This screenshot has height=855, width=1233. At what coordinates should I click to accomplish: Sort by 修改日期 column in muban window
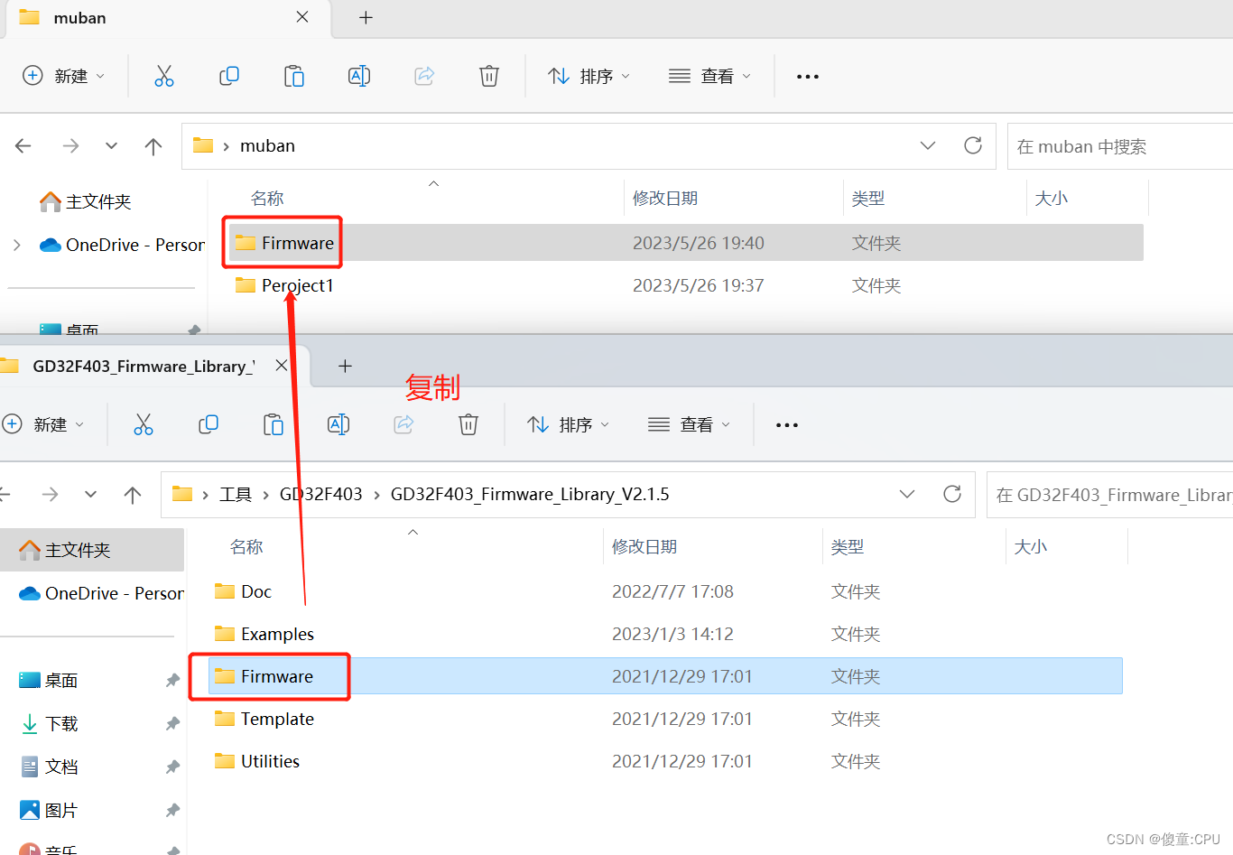pyautogui.click(x=665, y=198)
